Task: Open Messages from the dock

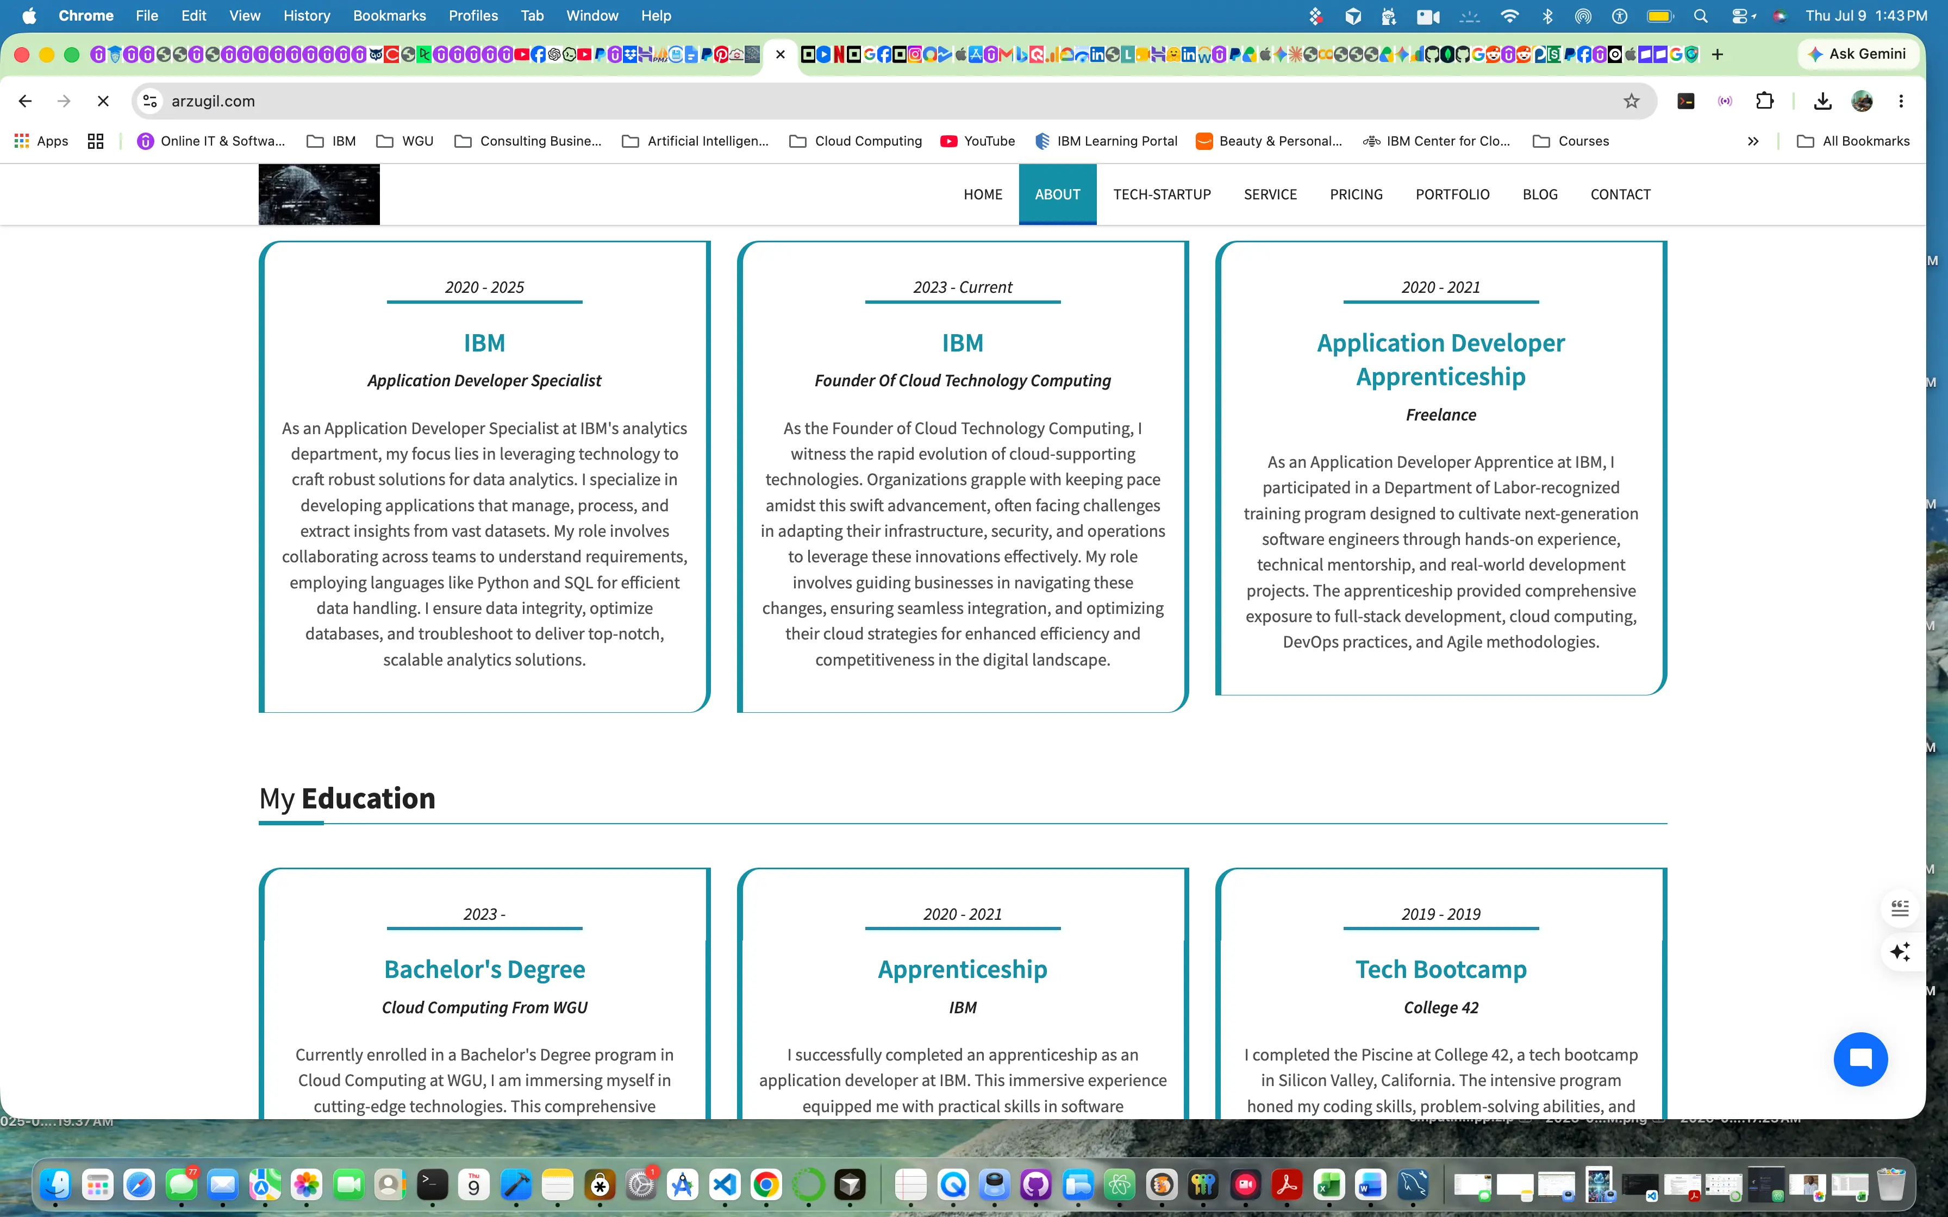Action: pyautogui.click(x=181, y=1184)
